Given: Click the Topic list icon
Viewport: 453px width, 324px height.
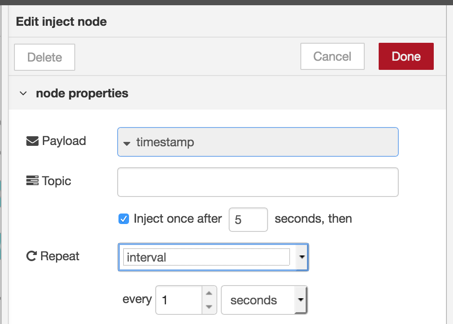Looking at the screenshot, I should click(31, 181).
